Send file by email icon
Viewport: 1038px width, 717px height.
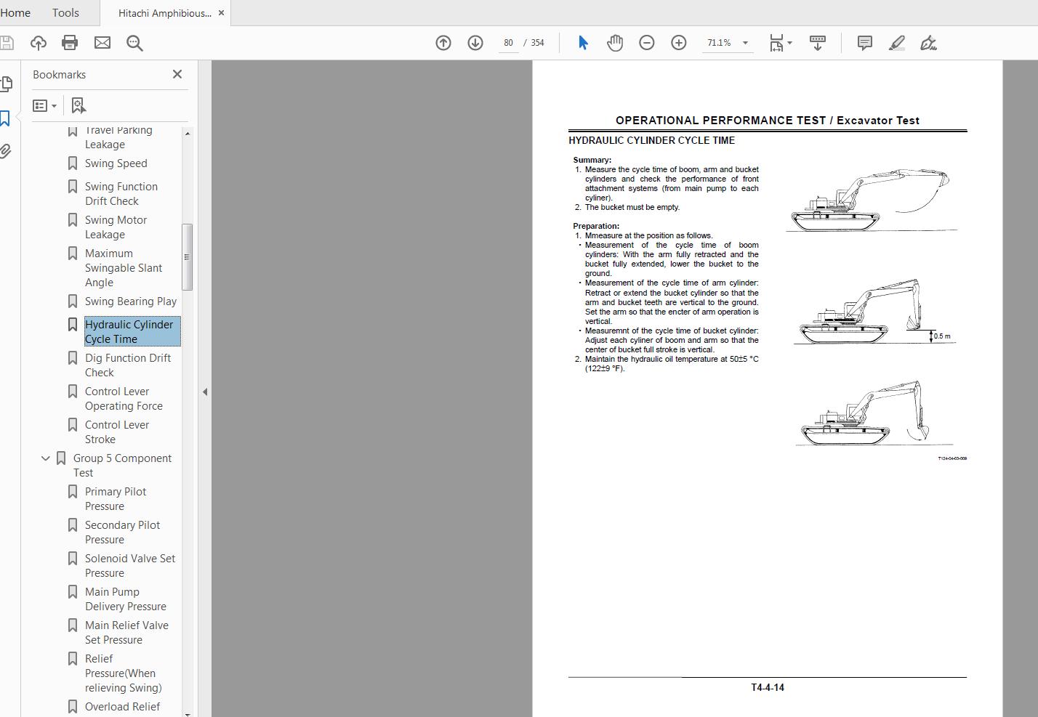pos(102,43)
